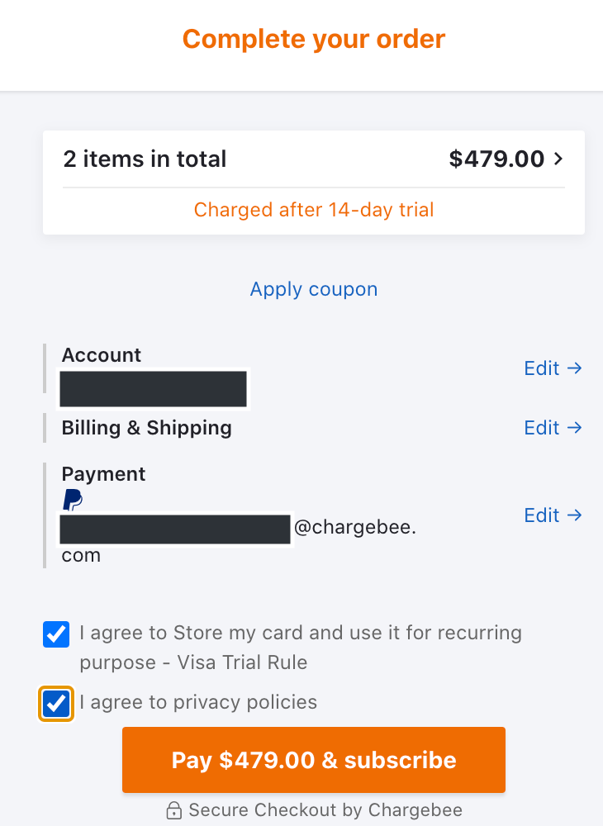Screen dimensions: 603x826
Task: Click the arrow icon next to Account Edit
Action: [575, 368]
